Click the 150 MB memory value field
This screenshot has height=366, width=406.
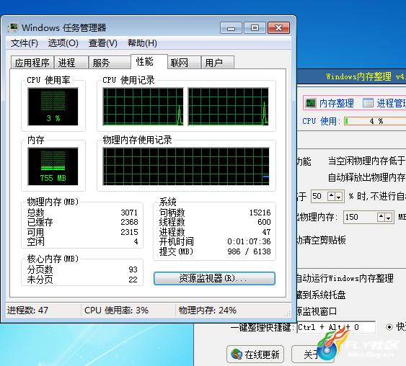click(361, 217)
